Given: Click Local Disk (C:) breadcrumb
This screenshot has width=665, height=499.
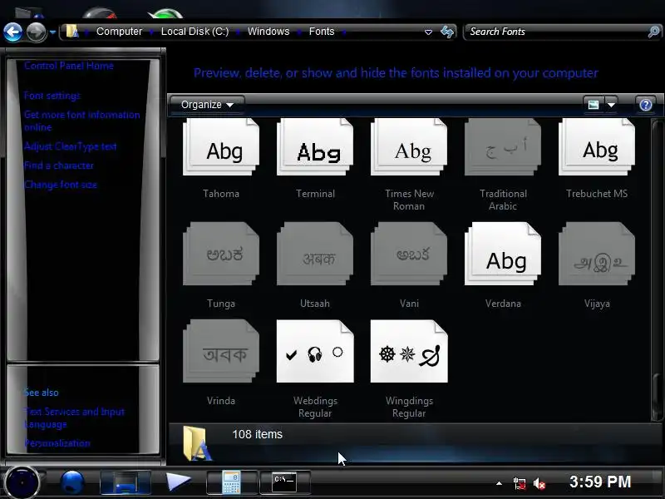Looking at the screenshot, I should coord(195,32).
